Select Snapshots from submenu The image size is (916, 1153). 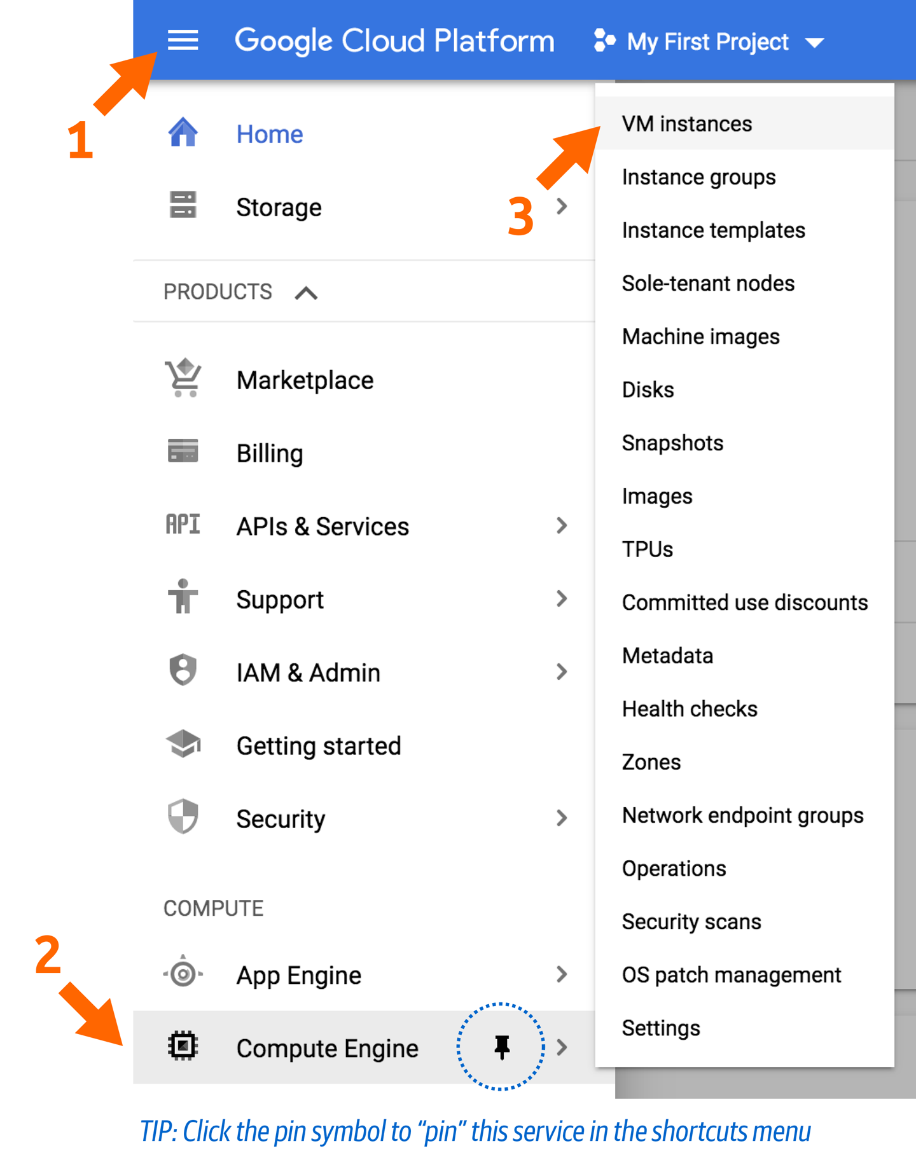tap(745, 443)
